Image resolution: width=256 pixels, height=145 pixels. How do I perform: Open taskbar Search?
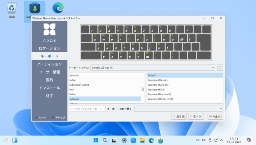coord(105,140)
